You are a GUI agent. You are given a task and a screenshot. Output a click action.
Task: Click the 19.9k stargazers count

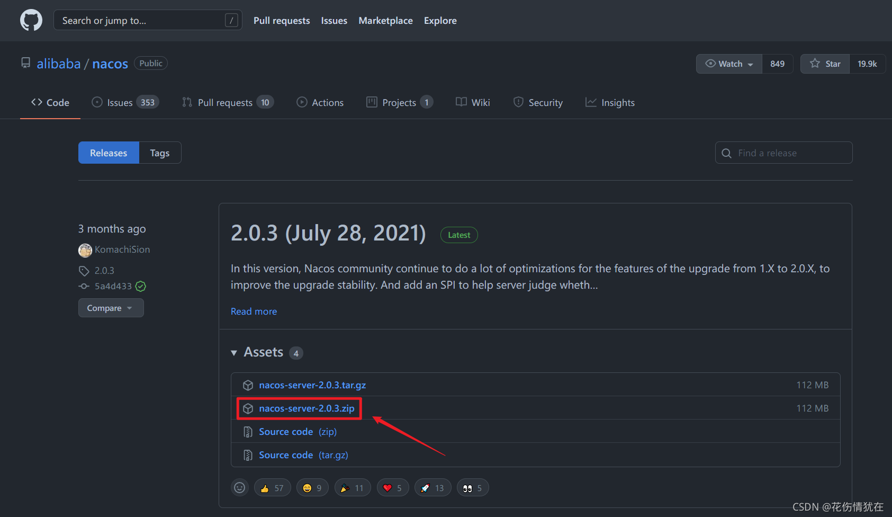pyautogui.click(x=867, y=64)
